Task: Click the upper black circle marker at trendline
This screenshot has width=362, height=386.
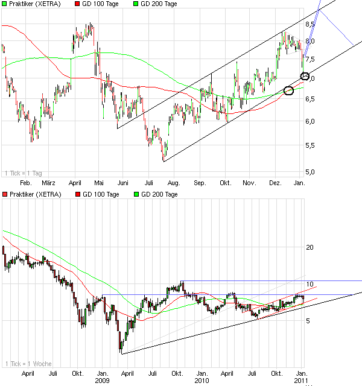Action: point(305,76)
